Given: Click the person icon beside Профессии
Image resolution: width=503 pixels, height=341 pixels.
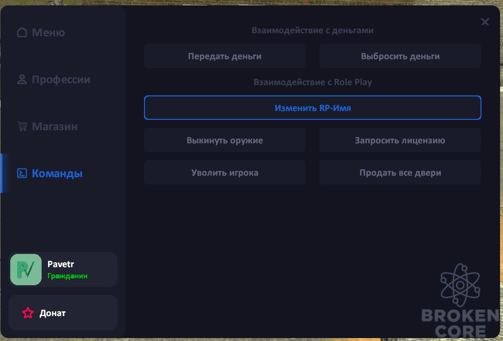Looking at the screenshot, I should [x=22, y=79].
